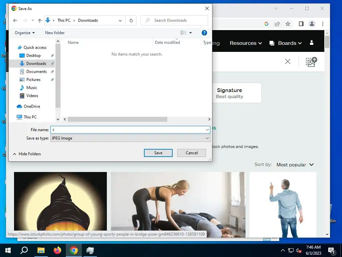Image resolution: width=342 pixels, height=257 pixels.
Task: Open the Save as type dropdown
Action: coord(130,138)
